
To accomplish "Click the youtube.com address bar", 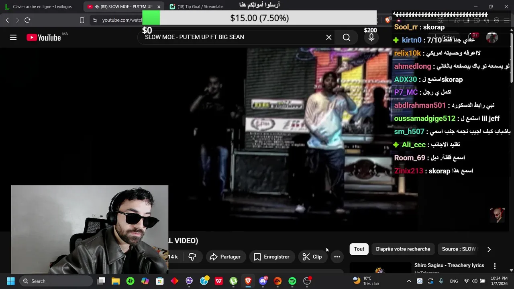I will (x=122, y=20).
